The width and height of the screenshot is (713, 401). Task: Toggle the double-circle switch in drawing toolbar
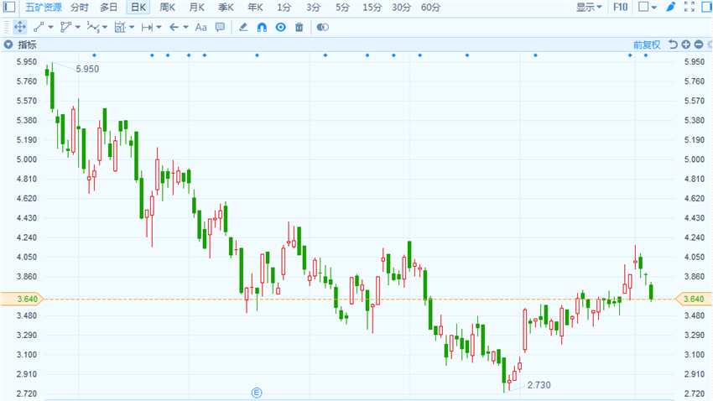pos(322,28)
